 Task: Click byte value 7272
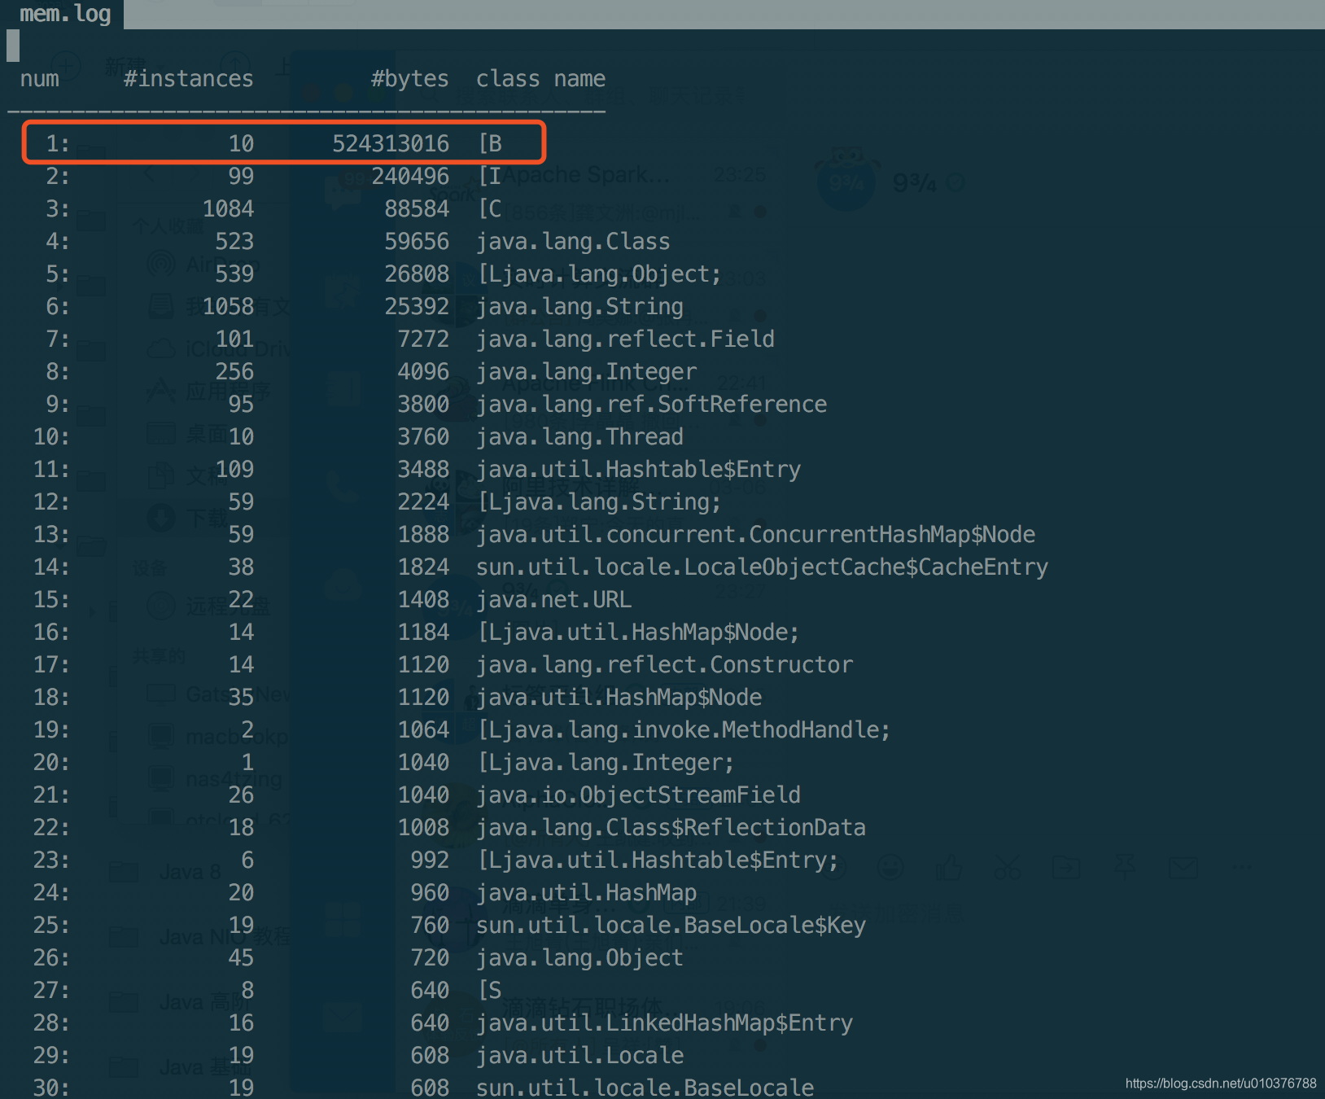[423, 339]
